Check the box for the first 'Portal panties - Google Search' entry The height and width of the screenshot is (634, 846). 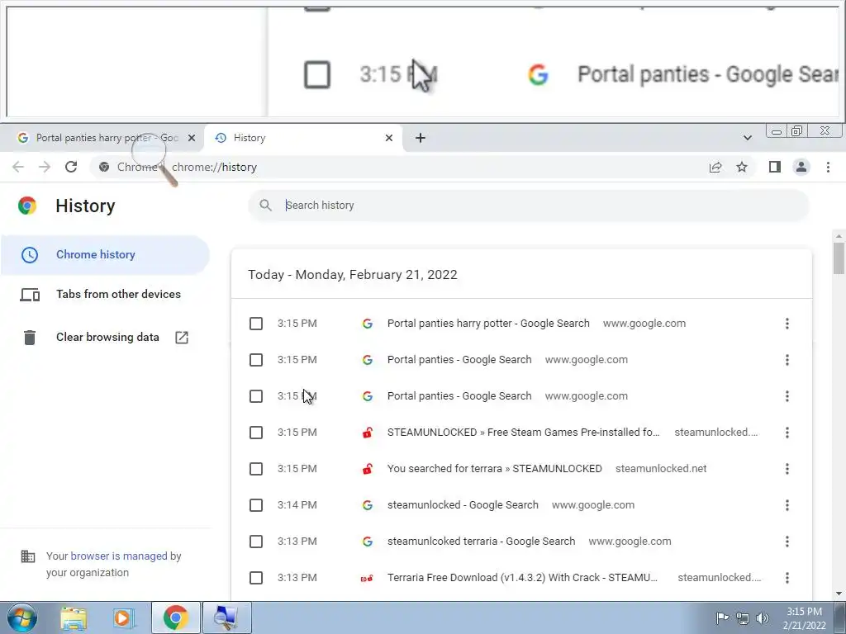click(256, 360)
